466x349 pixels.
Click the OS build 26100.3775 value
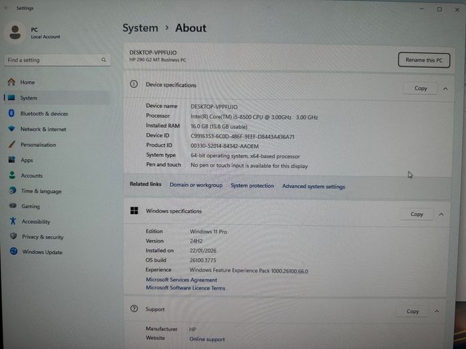[202, 261]
